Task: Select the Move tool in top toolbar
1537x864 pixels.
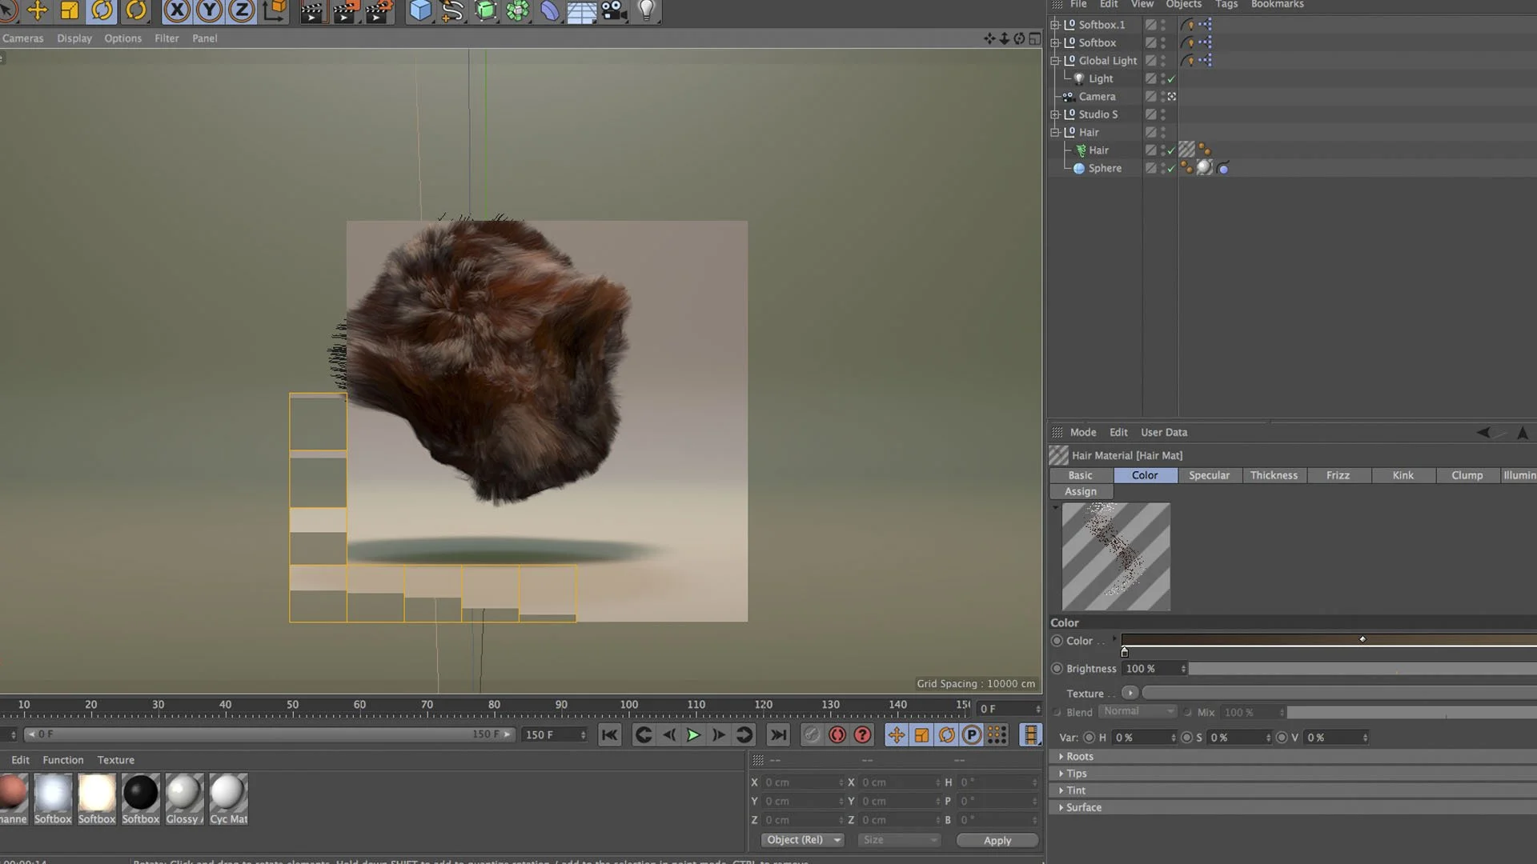Action: [37, 10]
